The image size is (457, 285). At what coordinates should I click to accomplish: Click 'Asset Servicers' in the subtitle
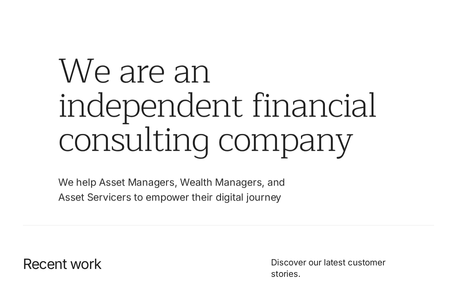click(95, 197)
